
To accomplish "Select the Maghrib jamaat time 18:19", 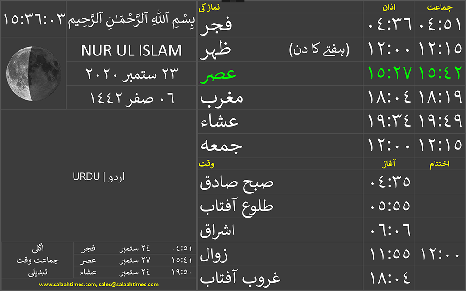I will (440, 97).
